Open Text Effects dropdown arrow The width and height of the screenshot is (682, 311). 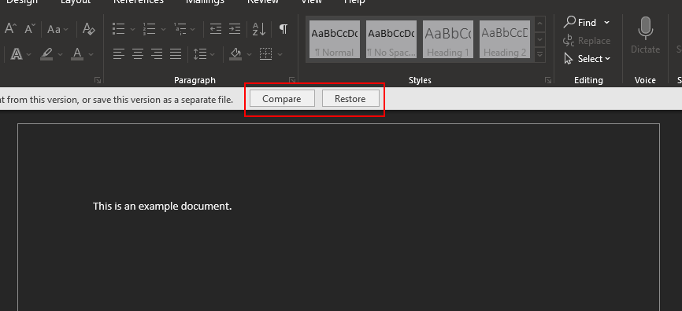(28, 55)
